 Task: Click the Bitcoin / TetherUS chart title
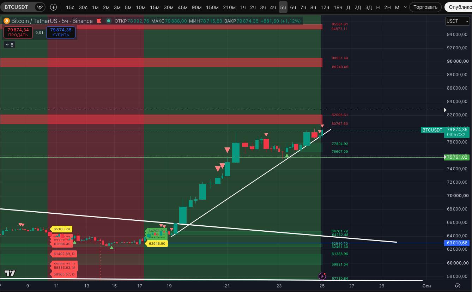click(52, 21)
